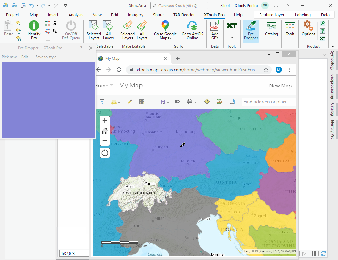The height and width of the screenshot is (260, 338).
Task: Click the purple picked color swatch
Action: coord(48,100)
